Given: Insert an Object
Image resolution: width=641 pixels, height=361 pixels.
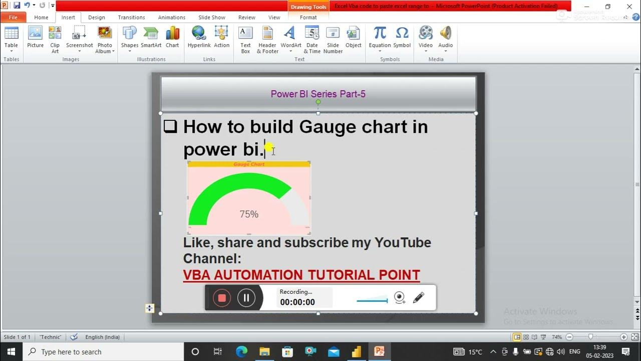Looking at the screenshot, I should coord(353,38).
